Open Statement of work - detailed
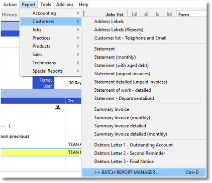This screenshot has width=212, height=183. pyautogui.click(x=144, y=90)
